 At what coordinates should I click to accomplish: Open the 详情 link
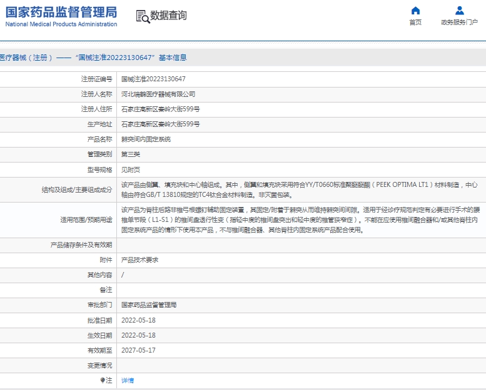(x=128, y=381)
